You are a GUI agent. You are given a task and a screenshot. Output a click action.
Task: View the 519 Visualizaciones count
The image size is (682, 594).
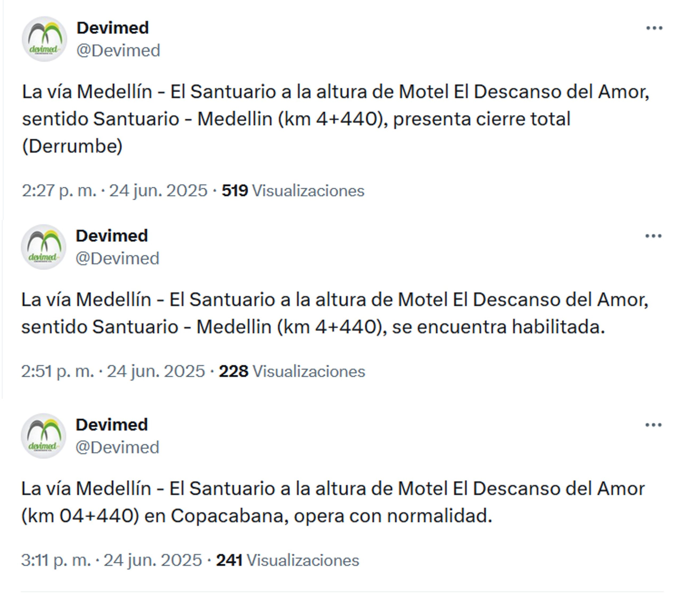(293, 191)
